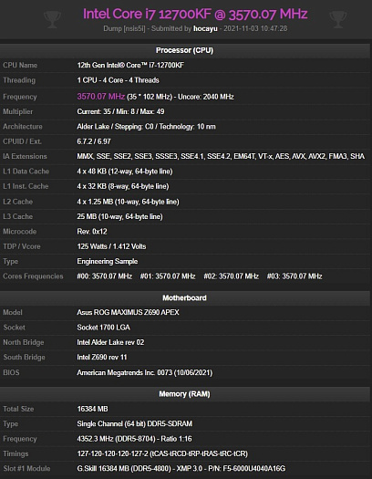Select CPU name value i7-12700KF
Viewport: 372px width, 479px height.
click(130, 65)
